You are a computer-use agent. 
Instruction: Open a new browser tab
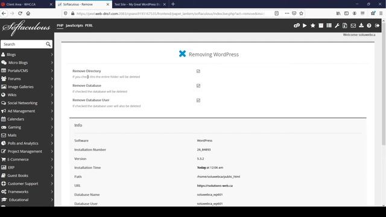tap(173, 4)
